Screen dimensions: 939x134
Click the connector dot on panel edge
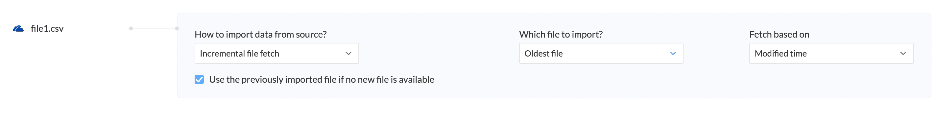177,28
